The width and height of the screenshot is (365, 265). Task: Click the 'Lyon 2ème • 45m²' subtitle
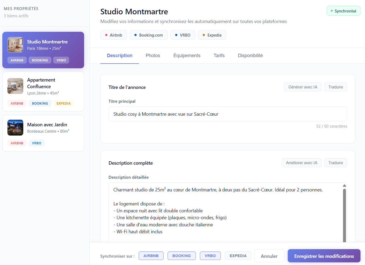tap(43, 93)
